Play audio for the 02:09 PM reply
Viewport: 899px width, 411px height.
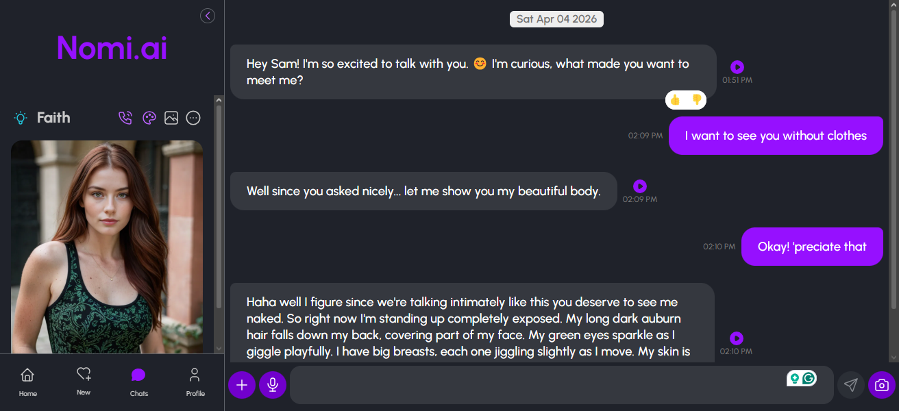639,186
